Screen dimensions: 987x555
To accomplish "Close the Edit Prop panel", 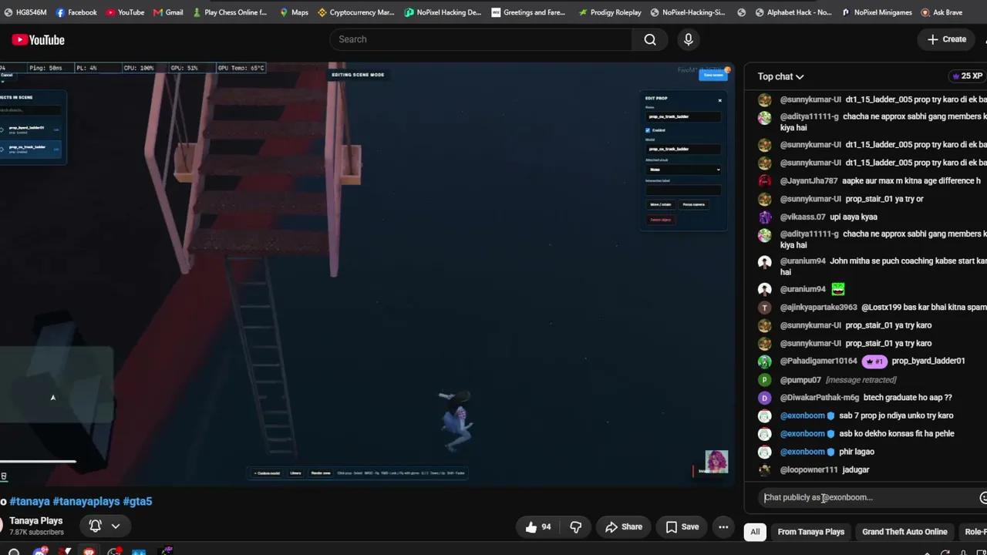I will point(719,100).
